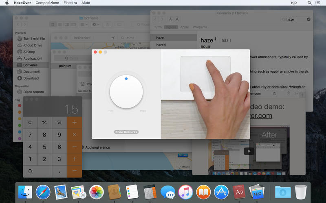326x203 pixels.
Task: Reload the page in Safari window
Action: pos(274,94)
